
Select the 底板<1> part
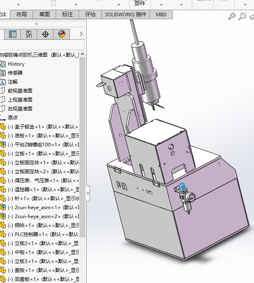coord(43,136)
